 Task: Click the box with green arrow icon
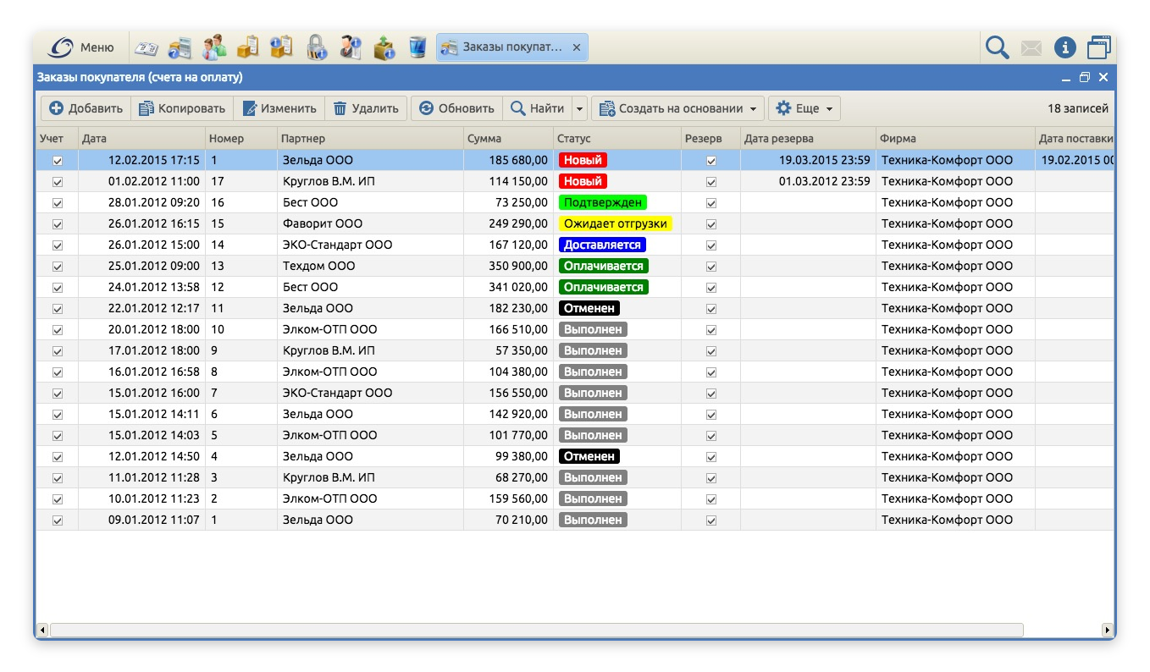tap(384, 47)
